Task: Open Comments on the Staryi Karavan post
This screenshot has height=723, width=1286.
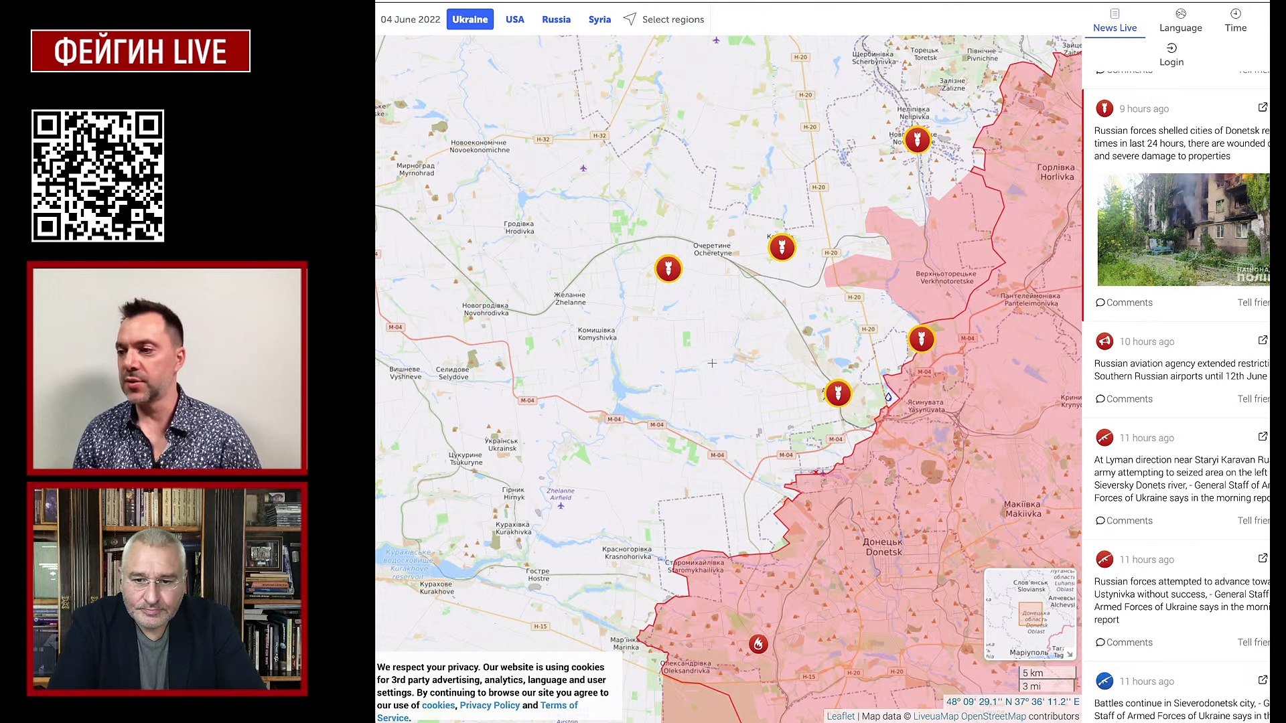Action: coord(1124,521)
